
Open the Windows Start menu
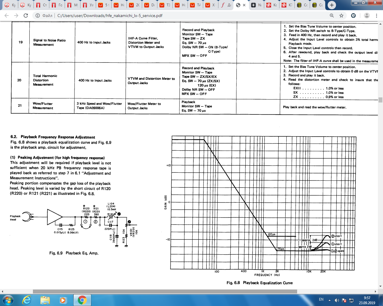[8, 300]
